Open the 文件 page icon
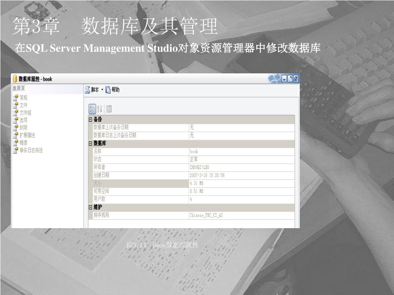This screenshot has width=394, height=295. click(x=15, y=105)
